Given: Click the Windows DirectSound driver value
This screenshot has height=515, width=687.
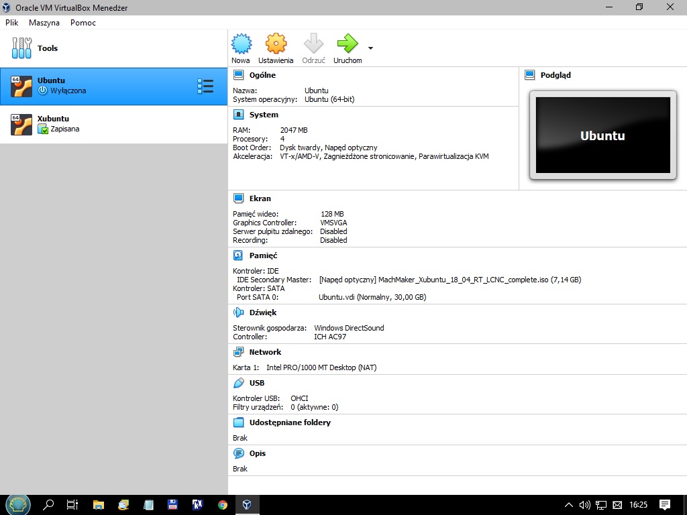Looking at the screenshot, I should pyautogui.click(x=349, y=328).
